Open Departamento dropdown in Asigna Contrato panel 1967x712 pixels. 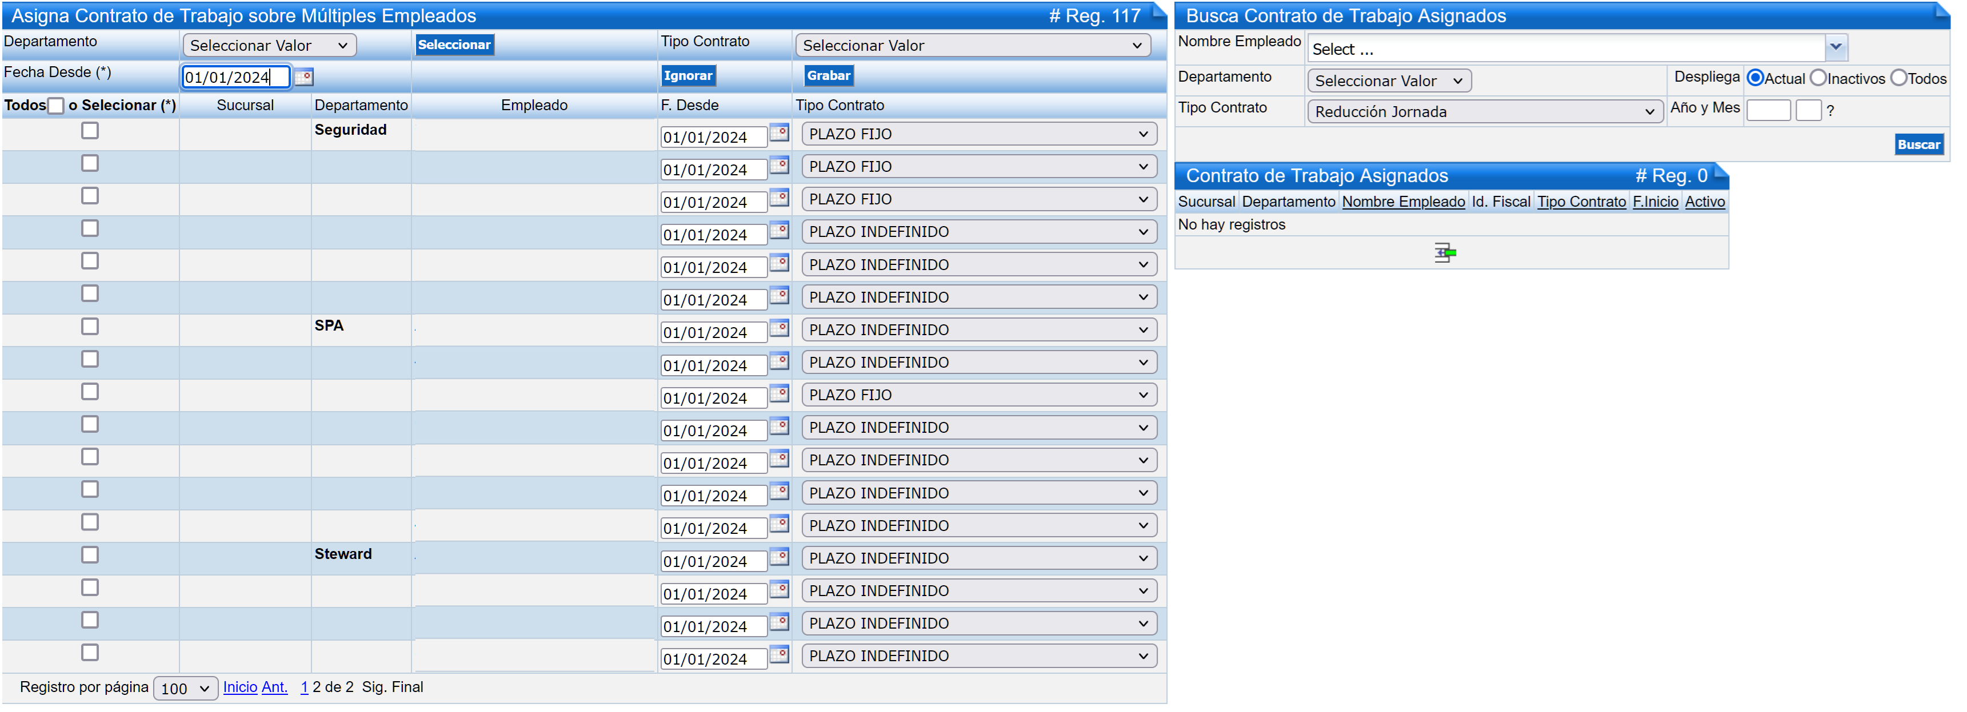(270, 46)
